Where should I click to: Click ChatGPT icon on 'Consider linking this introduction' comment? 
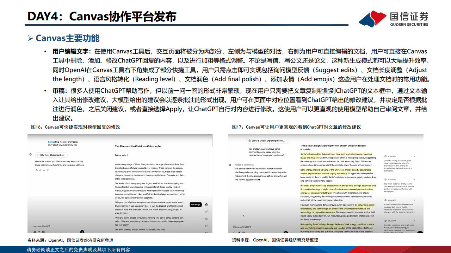tap(385, 156)
